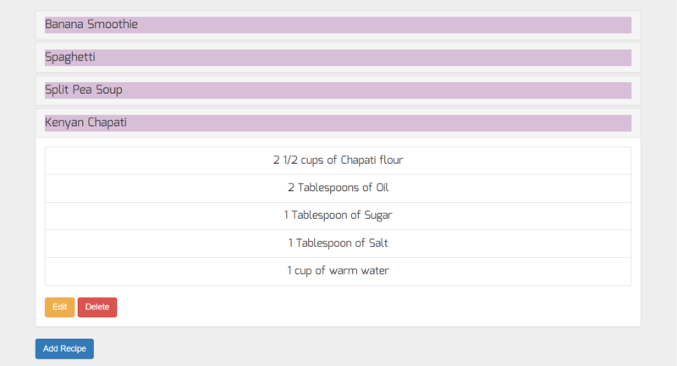Viewport: 677px width, 366px height.
Task: Click the word 'Edit' on orange button
Action: 59,307
